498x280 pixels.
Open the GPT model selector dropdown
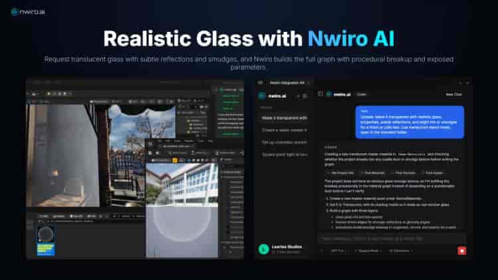pos(337,251)
